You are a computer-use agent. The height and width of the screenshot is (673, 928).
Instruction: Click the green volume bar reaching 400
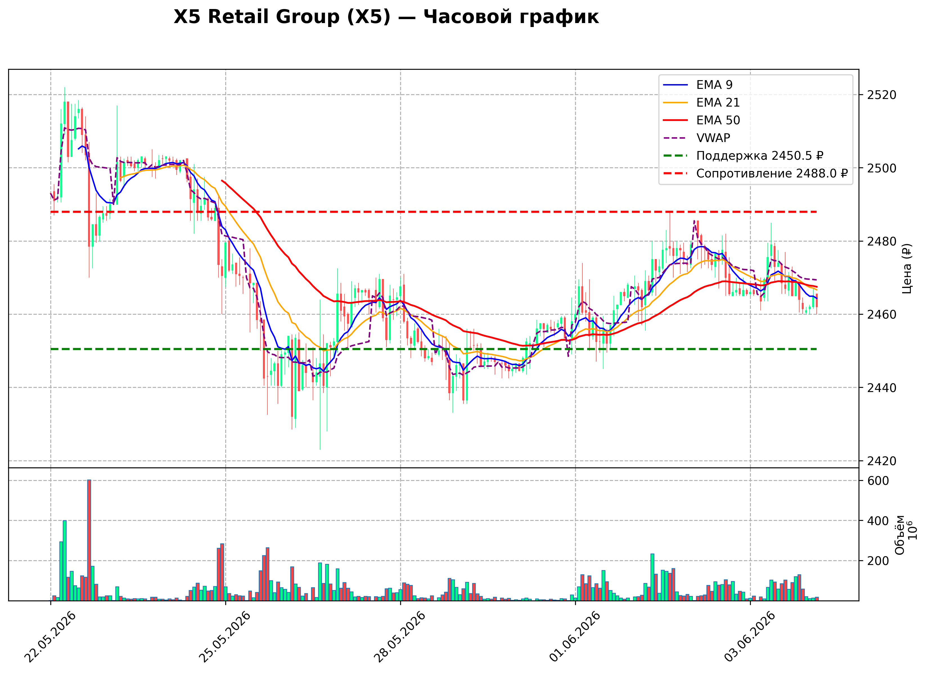65,561
